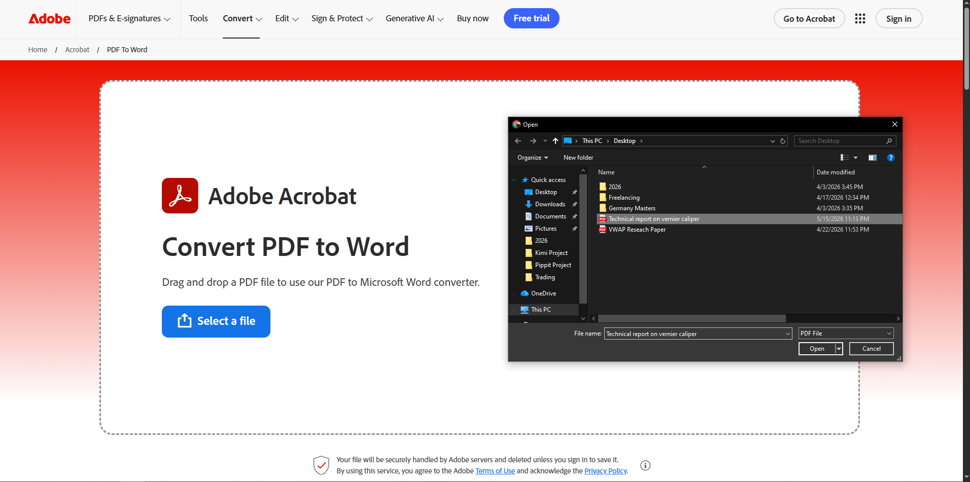
Task: Open the apps grid icon
Action: (x=860, y=19)
